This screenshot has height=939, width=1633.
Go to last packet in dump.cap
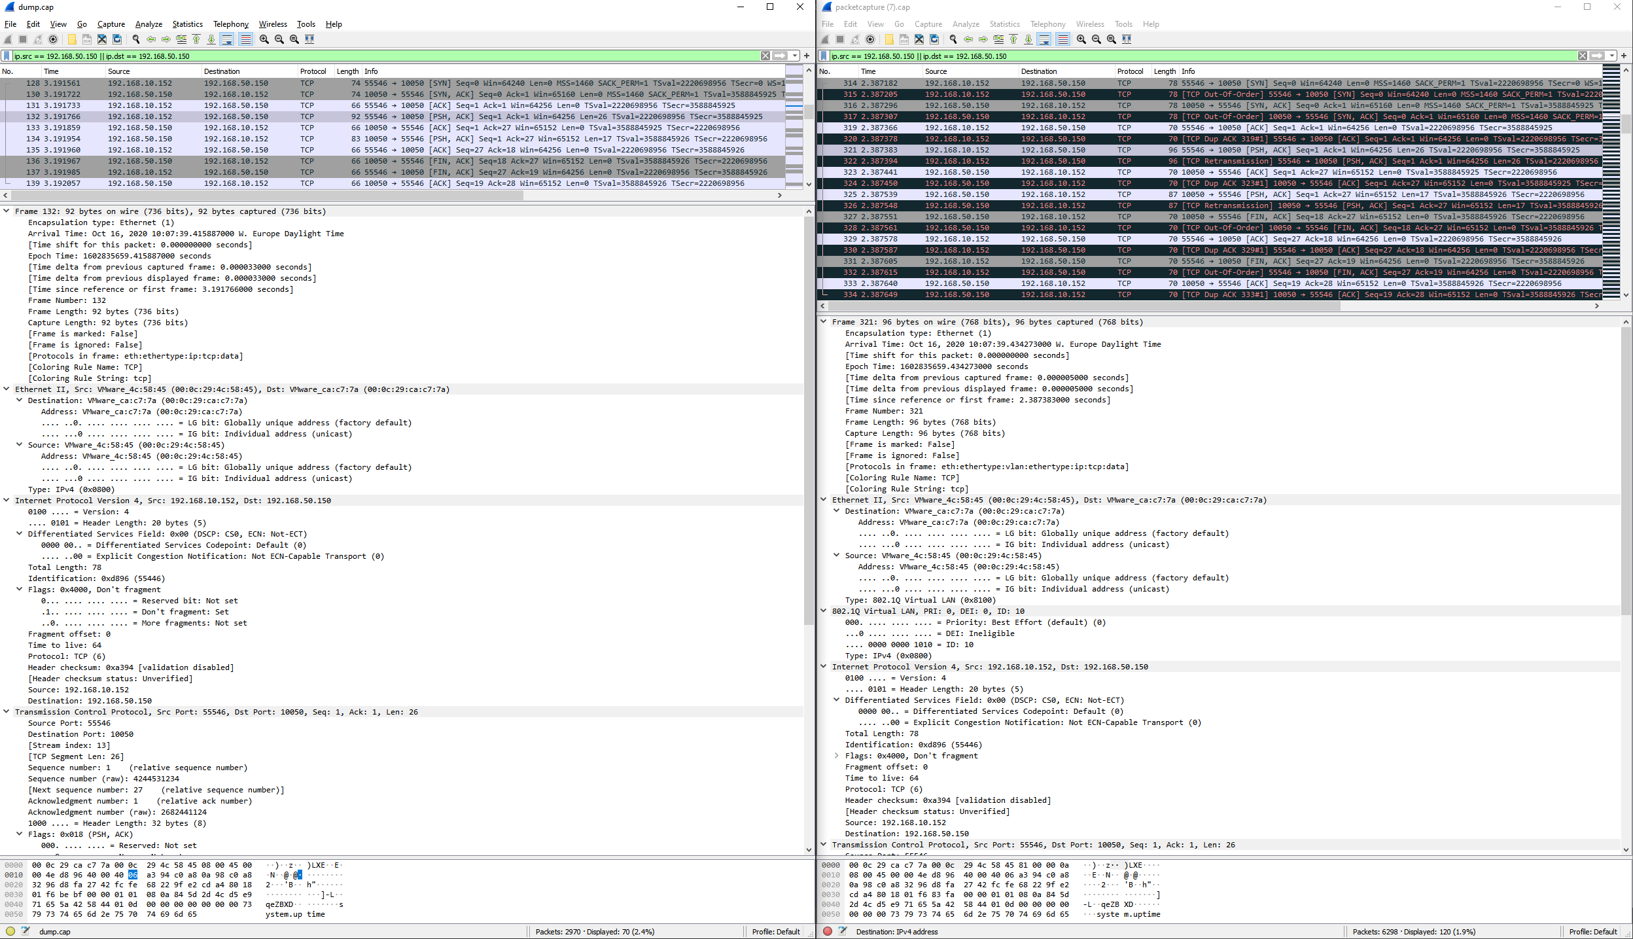pyautogui.click(x=211, y=39)
